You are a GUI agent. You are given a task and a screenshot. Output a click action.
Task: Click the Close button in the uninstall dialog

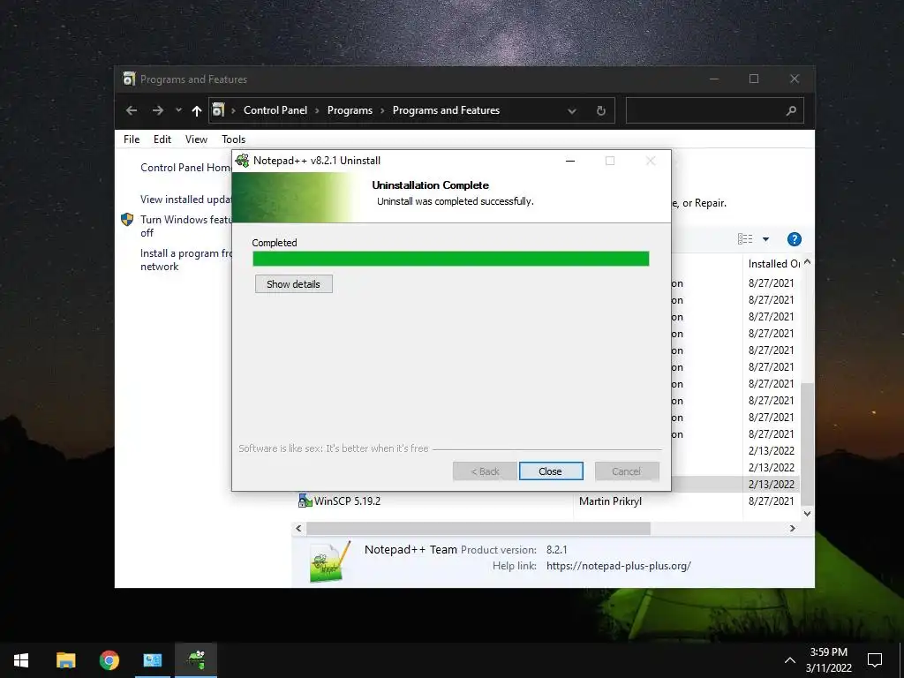click(x=551, y=471)
